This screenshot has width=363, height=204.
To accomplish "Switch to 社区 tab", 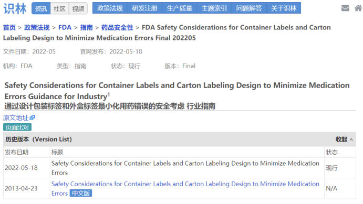I will tap(59, 8).
